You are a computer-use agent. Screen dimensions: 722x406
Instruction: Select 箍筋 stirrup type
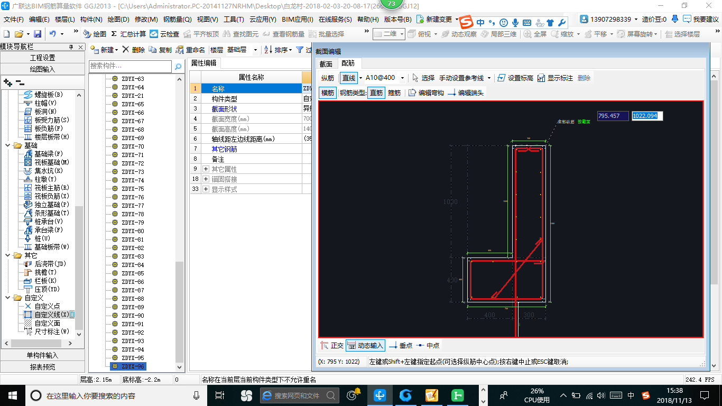pyautogui.click(x=394, y=93)
